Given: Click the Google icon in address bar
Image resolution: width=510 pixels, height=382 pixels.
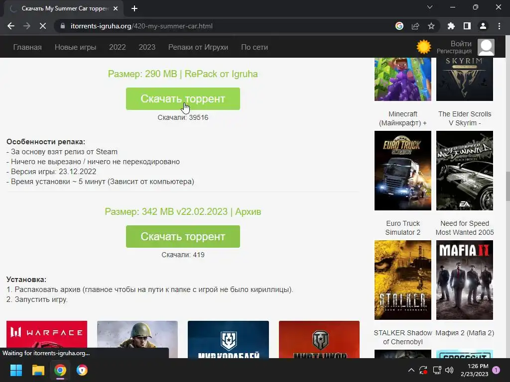Looking at the screenshot, I should tap(399, 26).
